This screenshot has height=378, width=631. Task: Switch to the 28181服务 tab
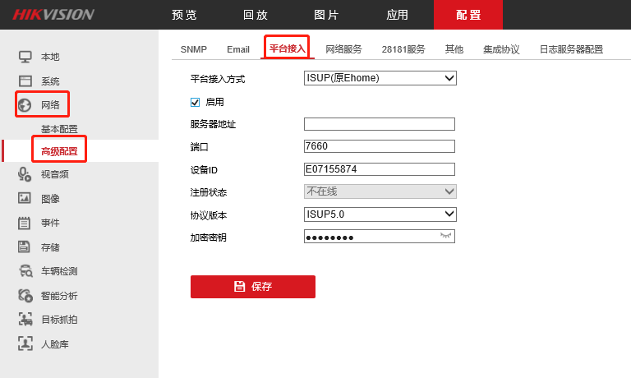403,49
